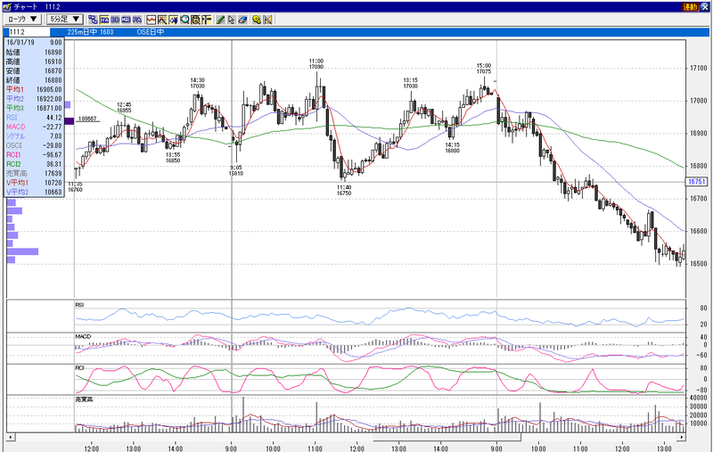Click the yellow zoom icon
Image resolution: width=713 pixels, height=452 pixels.
[257, 20]
